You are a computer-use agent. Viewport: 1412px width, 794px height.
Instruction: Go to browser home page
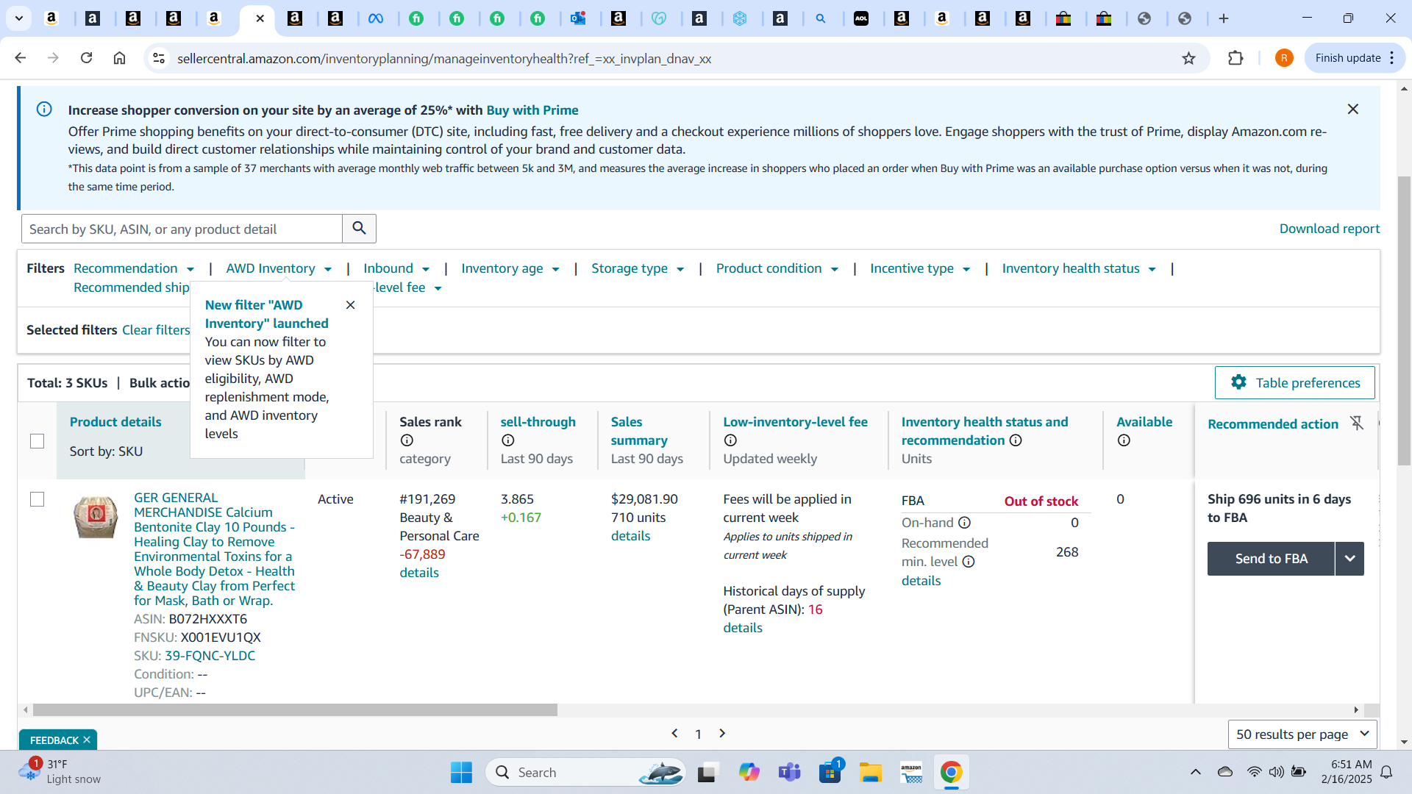click(119, 58)
